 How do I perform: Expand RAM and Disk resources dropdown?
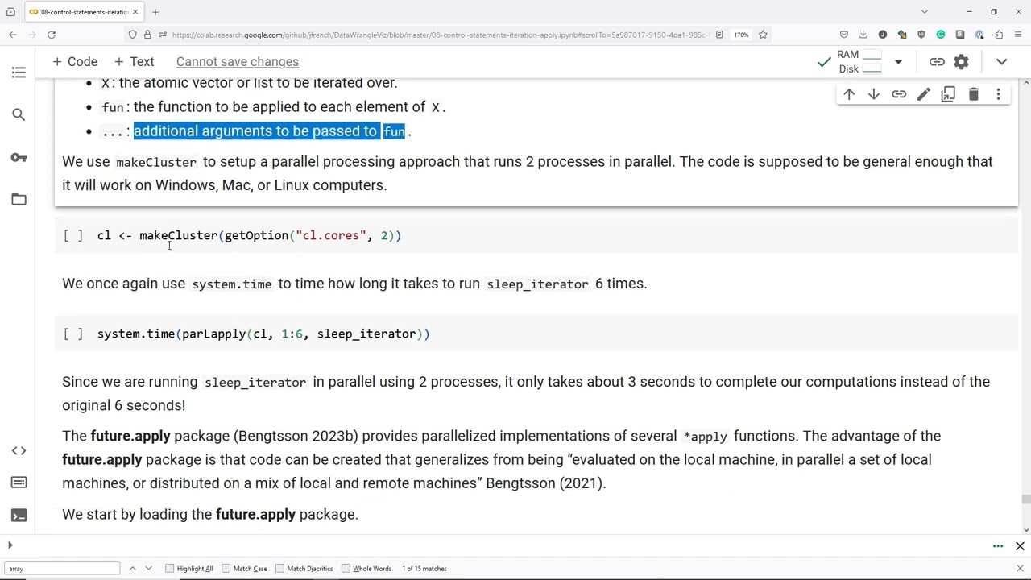(898, 62)
